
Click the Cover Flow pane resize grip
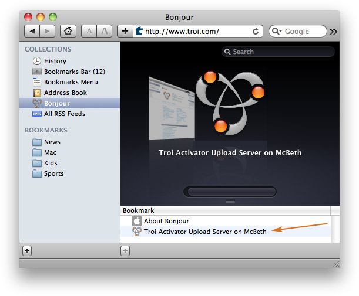230,201
